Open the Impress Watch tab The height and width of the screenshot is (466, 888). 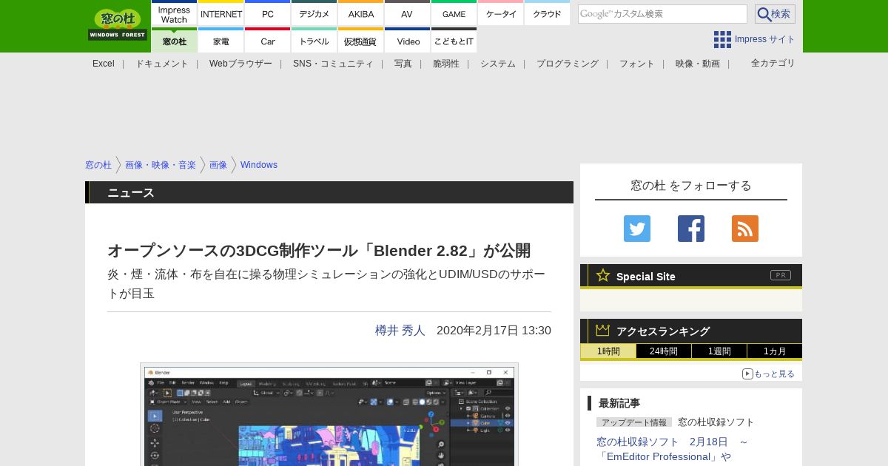[x=175, y=14]
